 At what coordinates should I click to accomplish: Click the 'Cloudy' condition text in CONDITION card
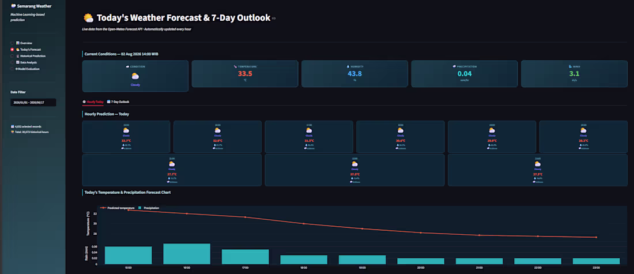tap(135, 85)
